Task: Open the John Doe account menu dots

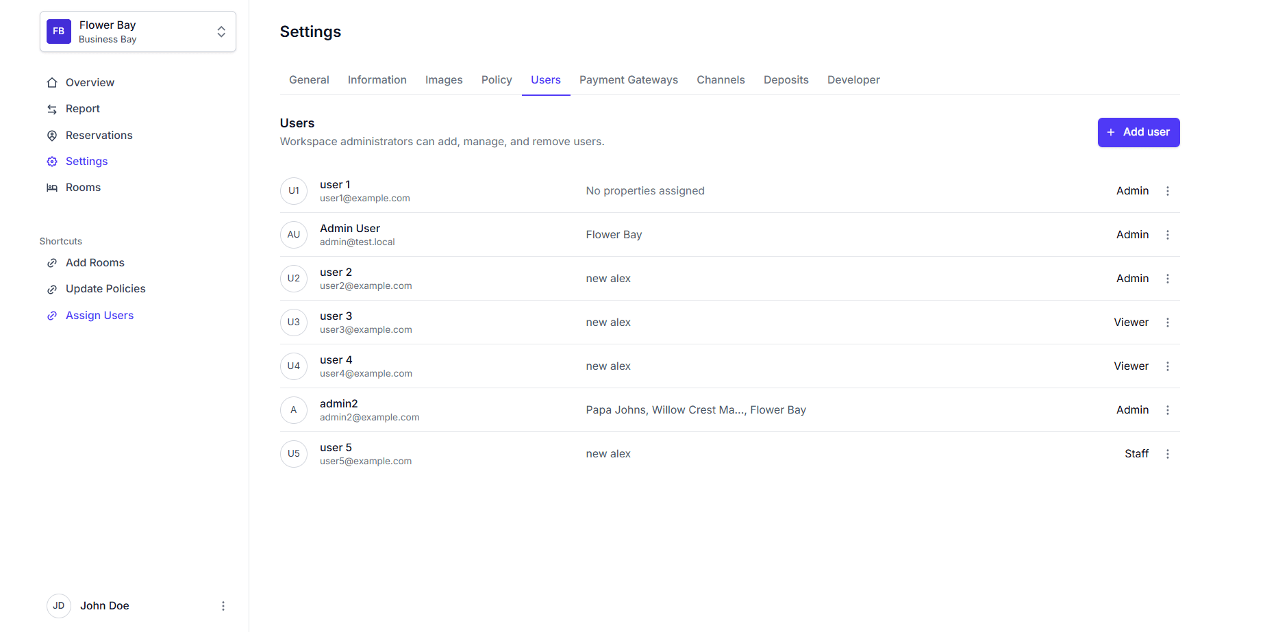Action: (x=223, y=606)
